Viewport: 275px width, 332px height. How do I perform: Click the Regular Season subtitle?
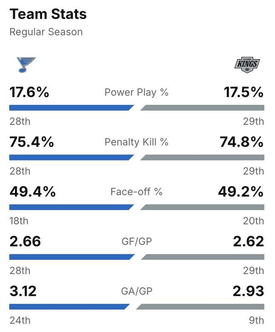click(46, 32)
